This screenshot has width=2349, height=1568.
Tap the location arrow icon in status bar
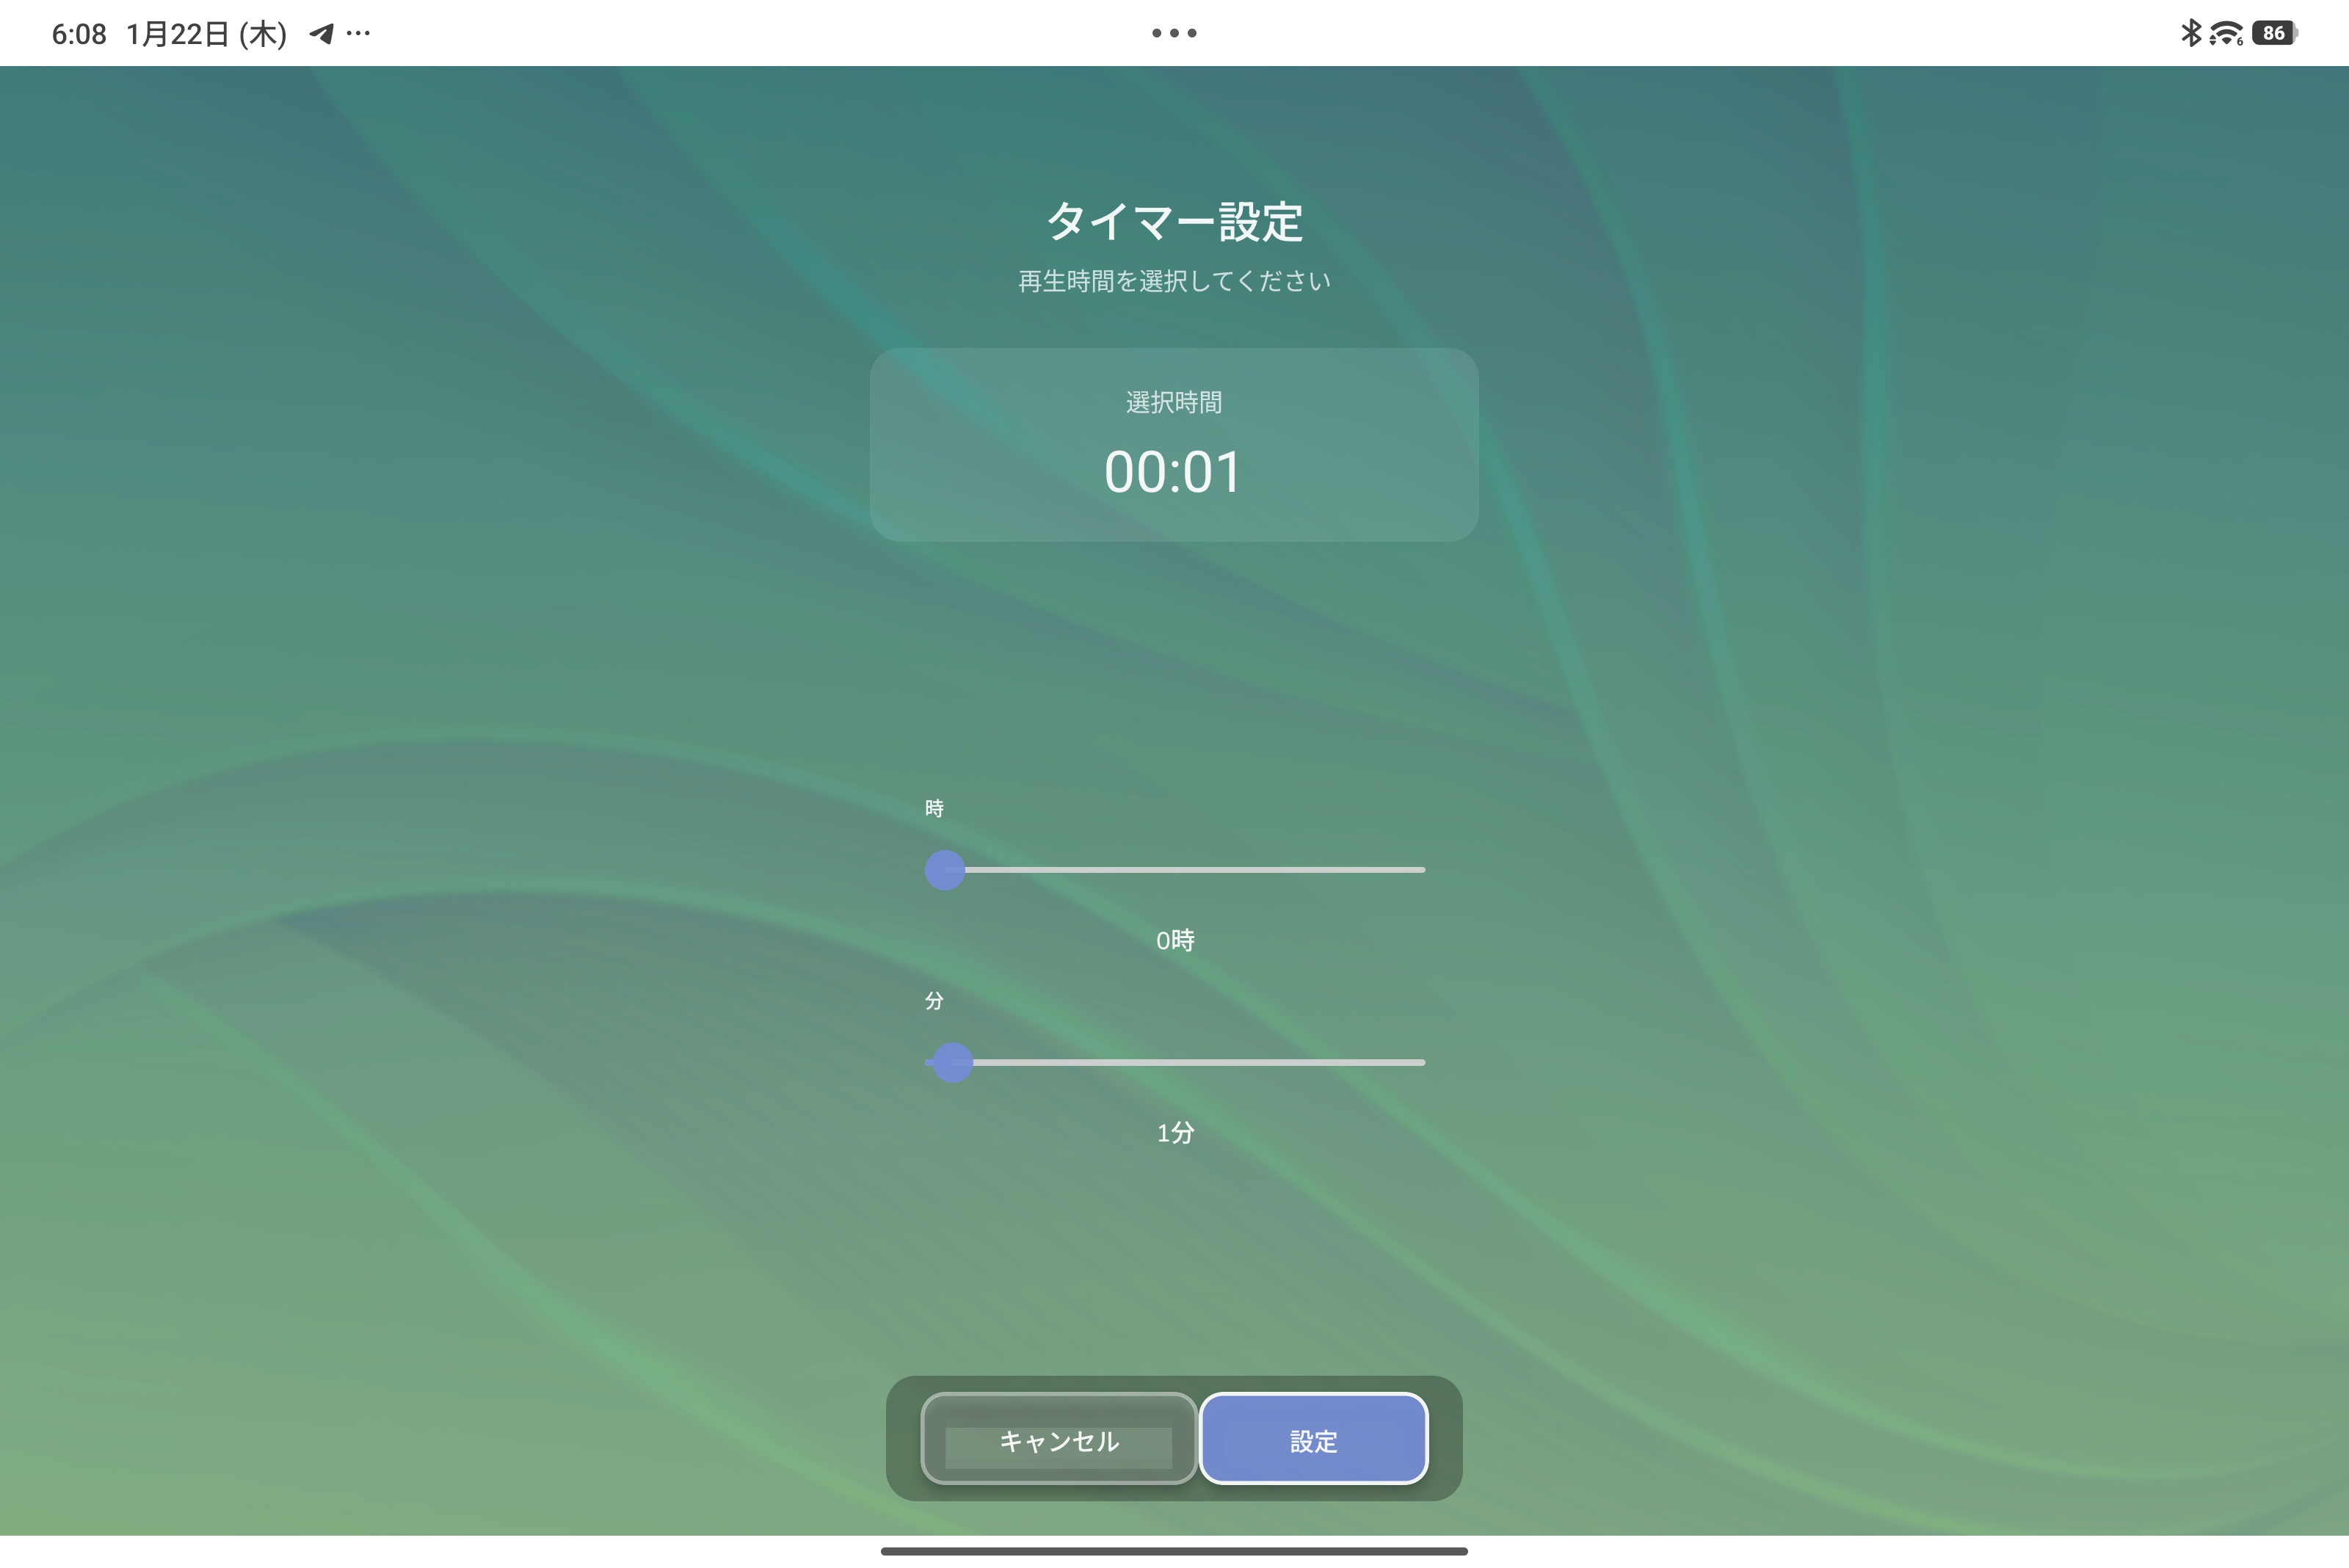(x=321, y=34)
